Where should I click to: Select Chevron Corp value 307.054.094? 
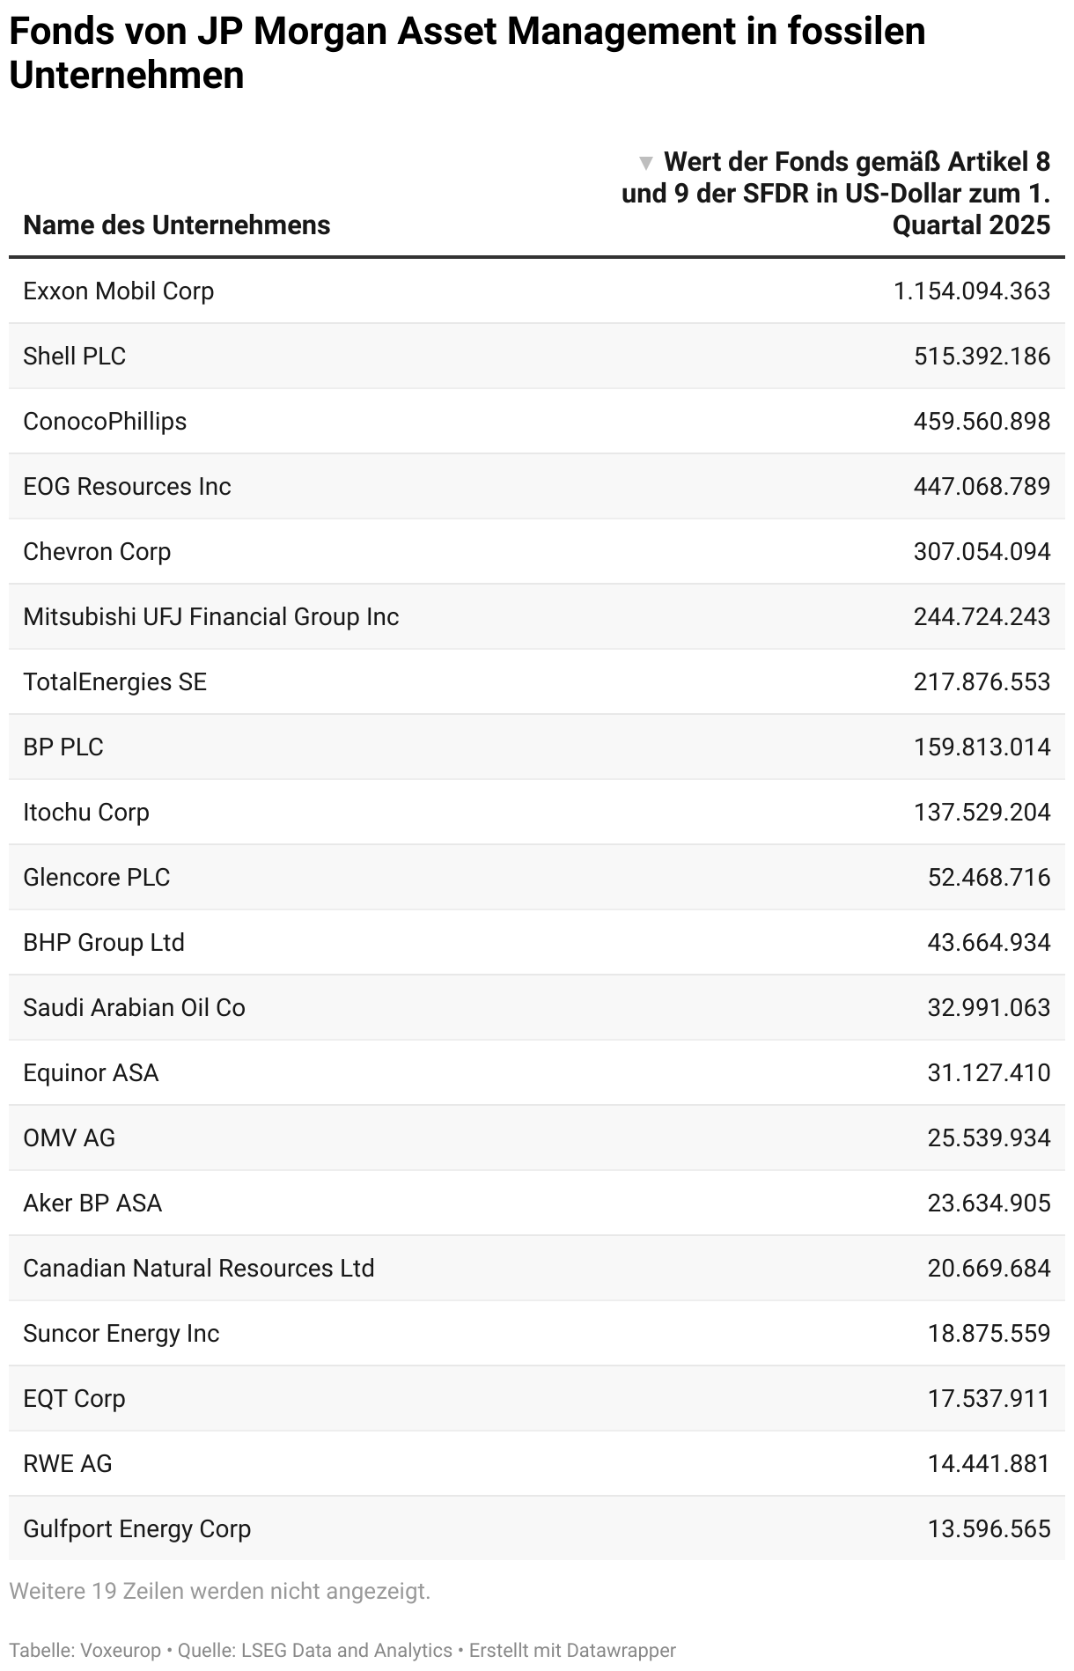pos(982,551)
